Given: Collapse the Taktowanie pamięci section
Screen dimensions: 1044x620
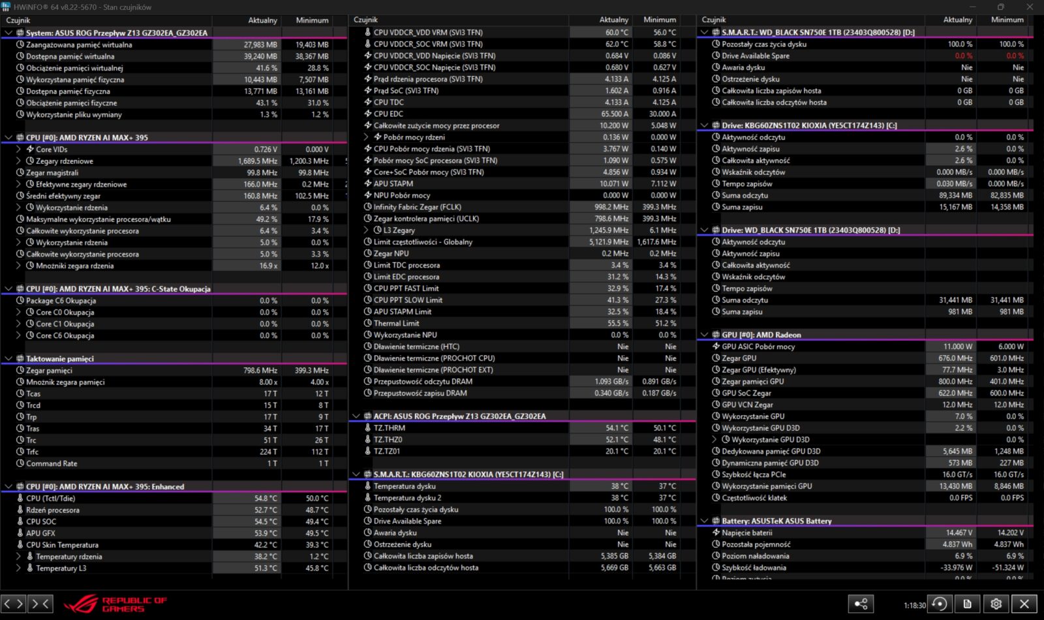Looking at the screenshot, I should (x=8, y=359).
